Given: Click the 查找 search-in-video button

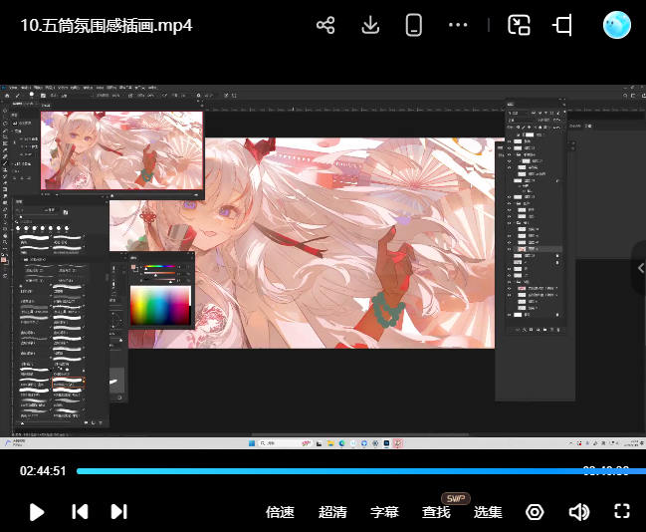Looking at the screenshot, I should click(436, 512).
